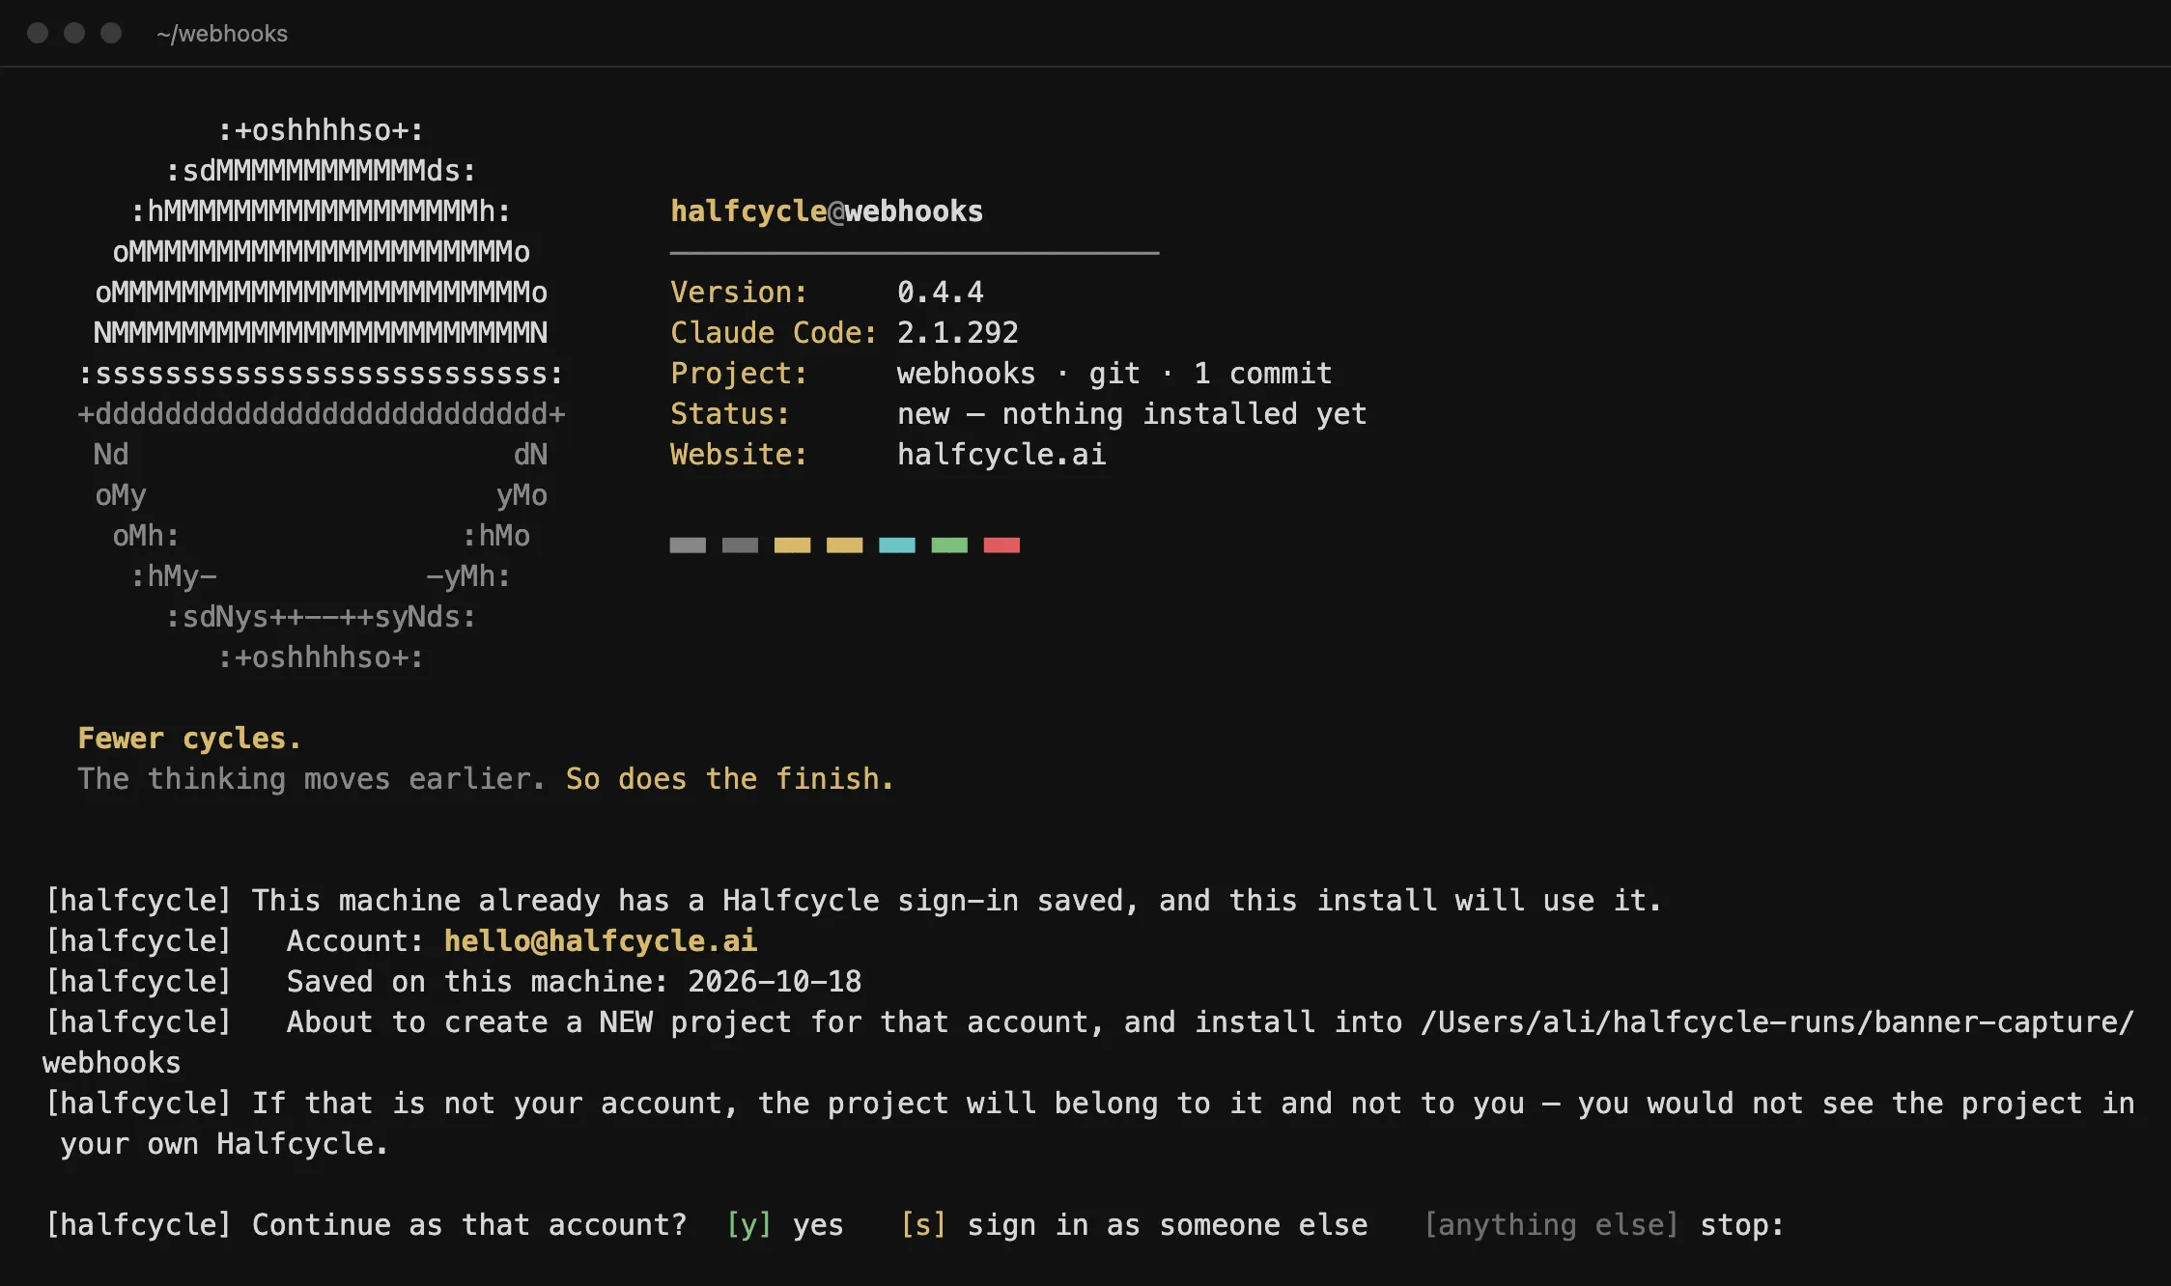Click the red close window button

click(x=38, y=33)
